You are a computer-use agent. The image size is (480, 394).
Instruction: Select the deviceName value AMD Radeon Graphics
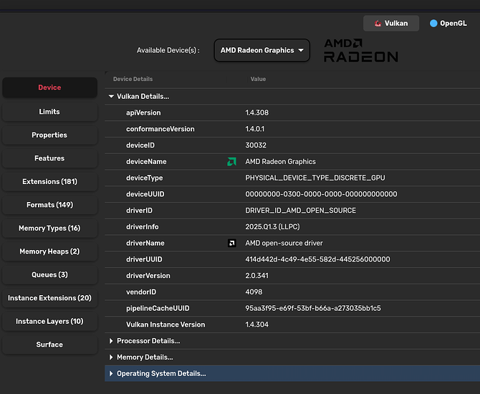click(x=280, y=162)
